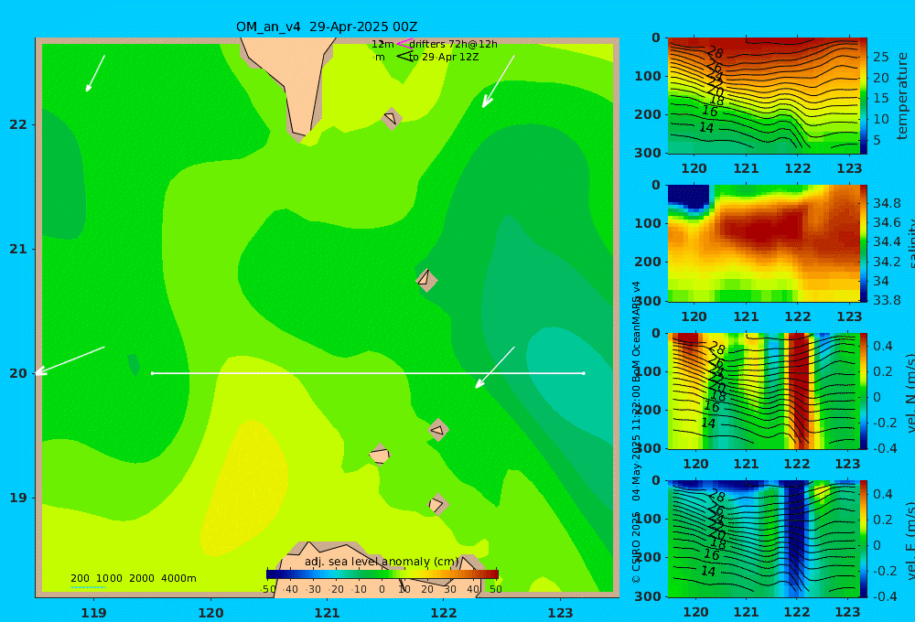Select the drifter marker just below 19N near 122E
The image size is (915, 622).
(x=437, y=504)
